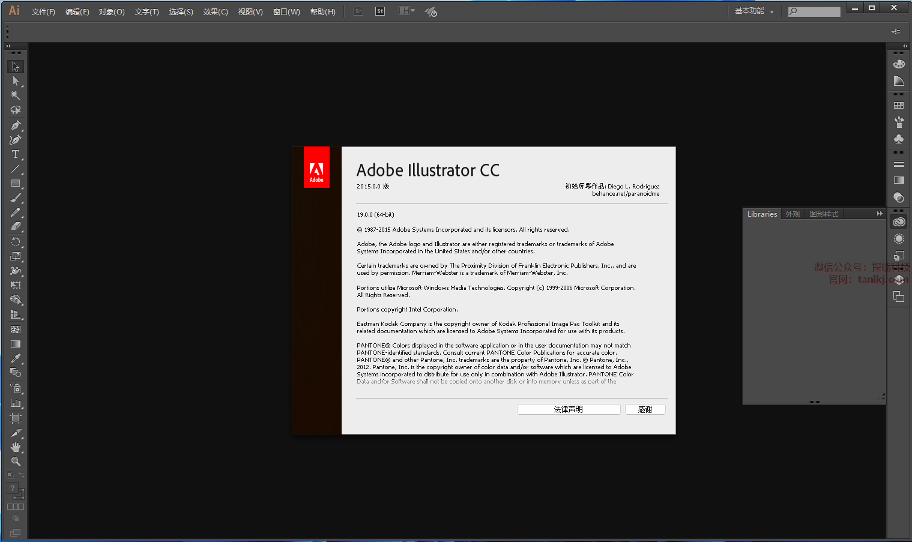Activate the Hand tool

click(x=16, y=447)
